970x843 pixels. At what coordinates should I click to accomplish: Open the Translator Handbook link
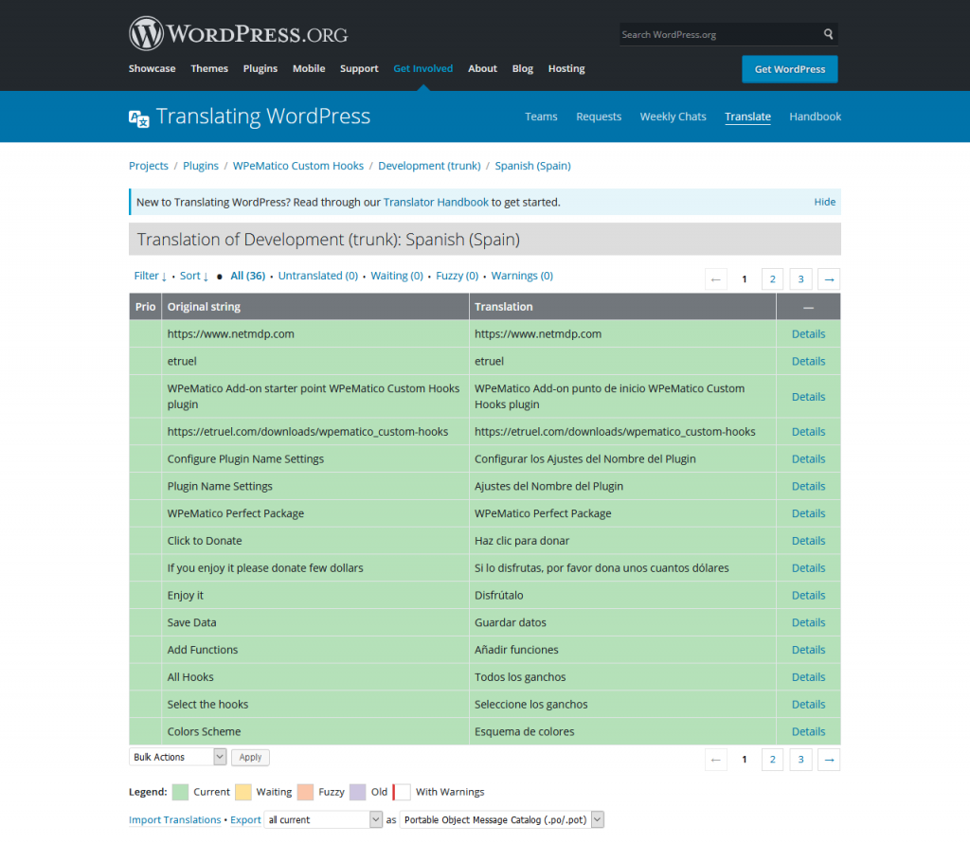(436, 203)
